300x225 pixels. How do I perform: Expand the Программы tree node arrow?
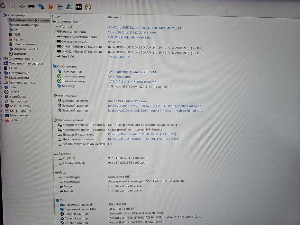pos(1,101)
